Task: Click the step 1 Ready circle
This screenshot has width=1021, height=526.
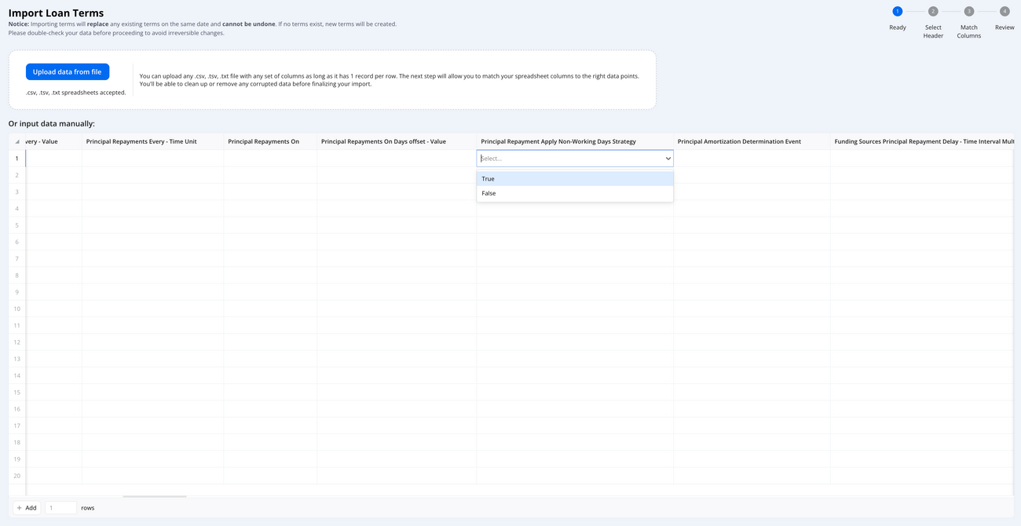Action: click(897, 11)
